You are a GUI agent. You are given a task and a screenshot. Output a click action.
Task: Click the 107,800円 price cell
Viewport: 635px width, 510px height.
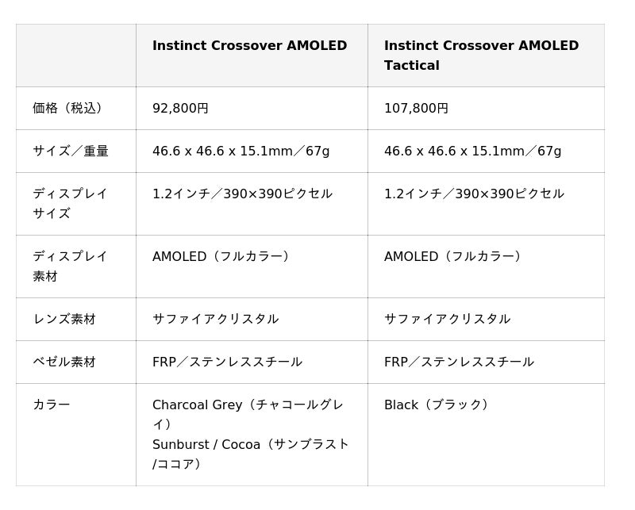416,108
